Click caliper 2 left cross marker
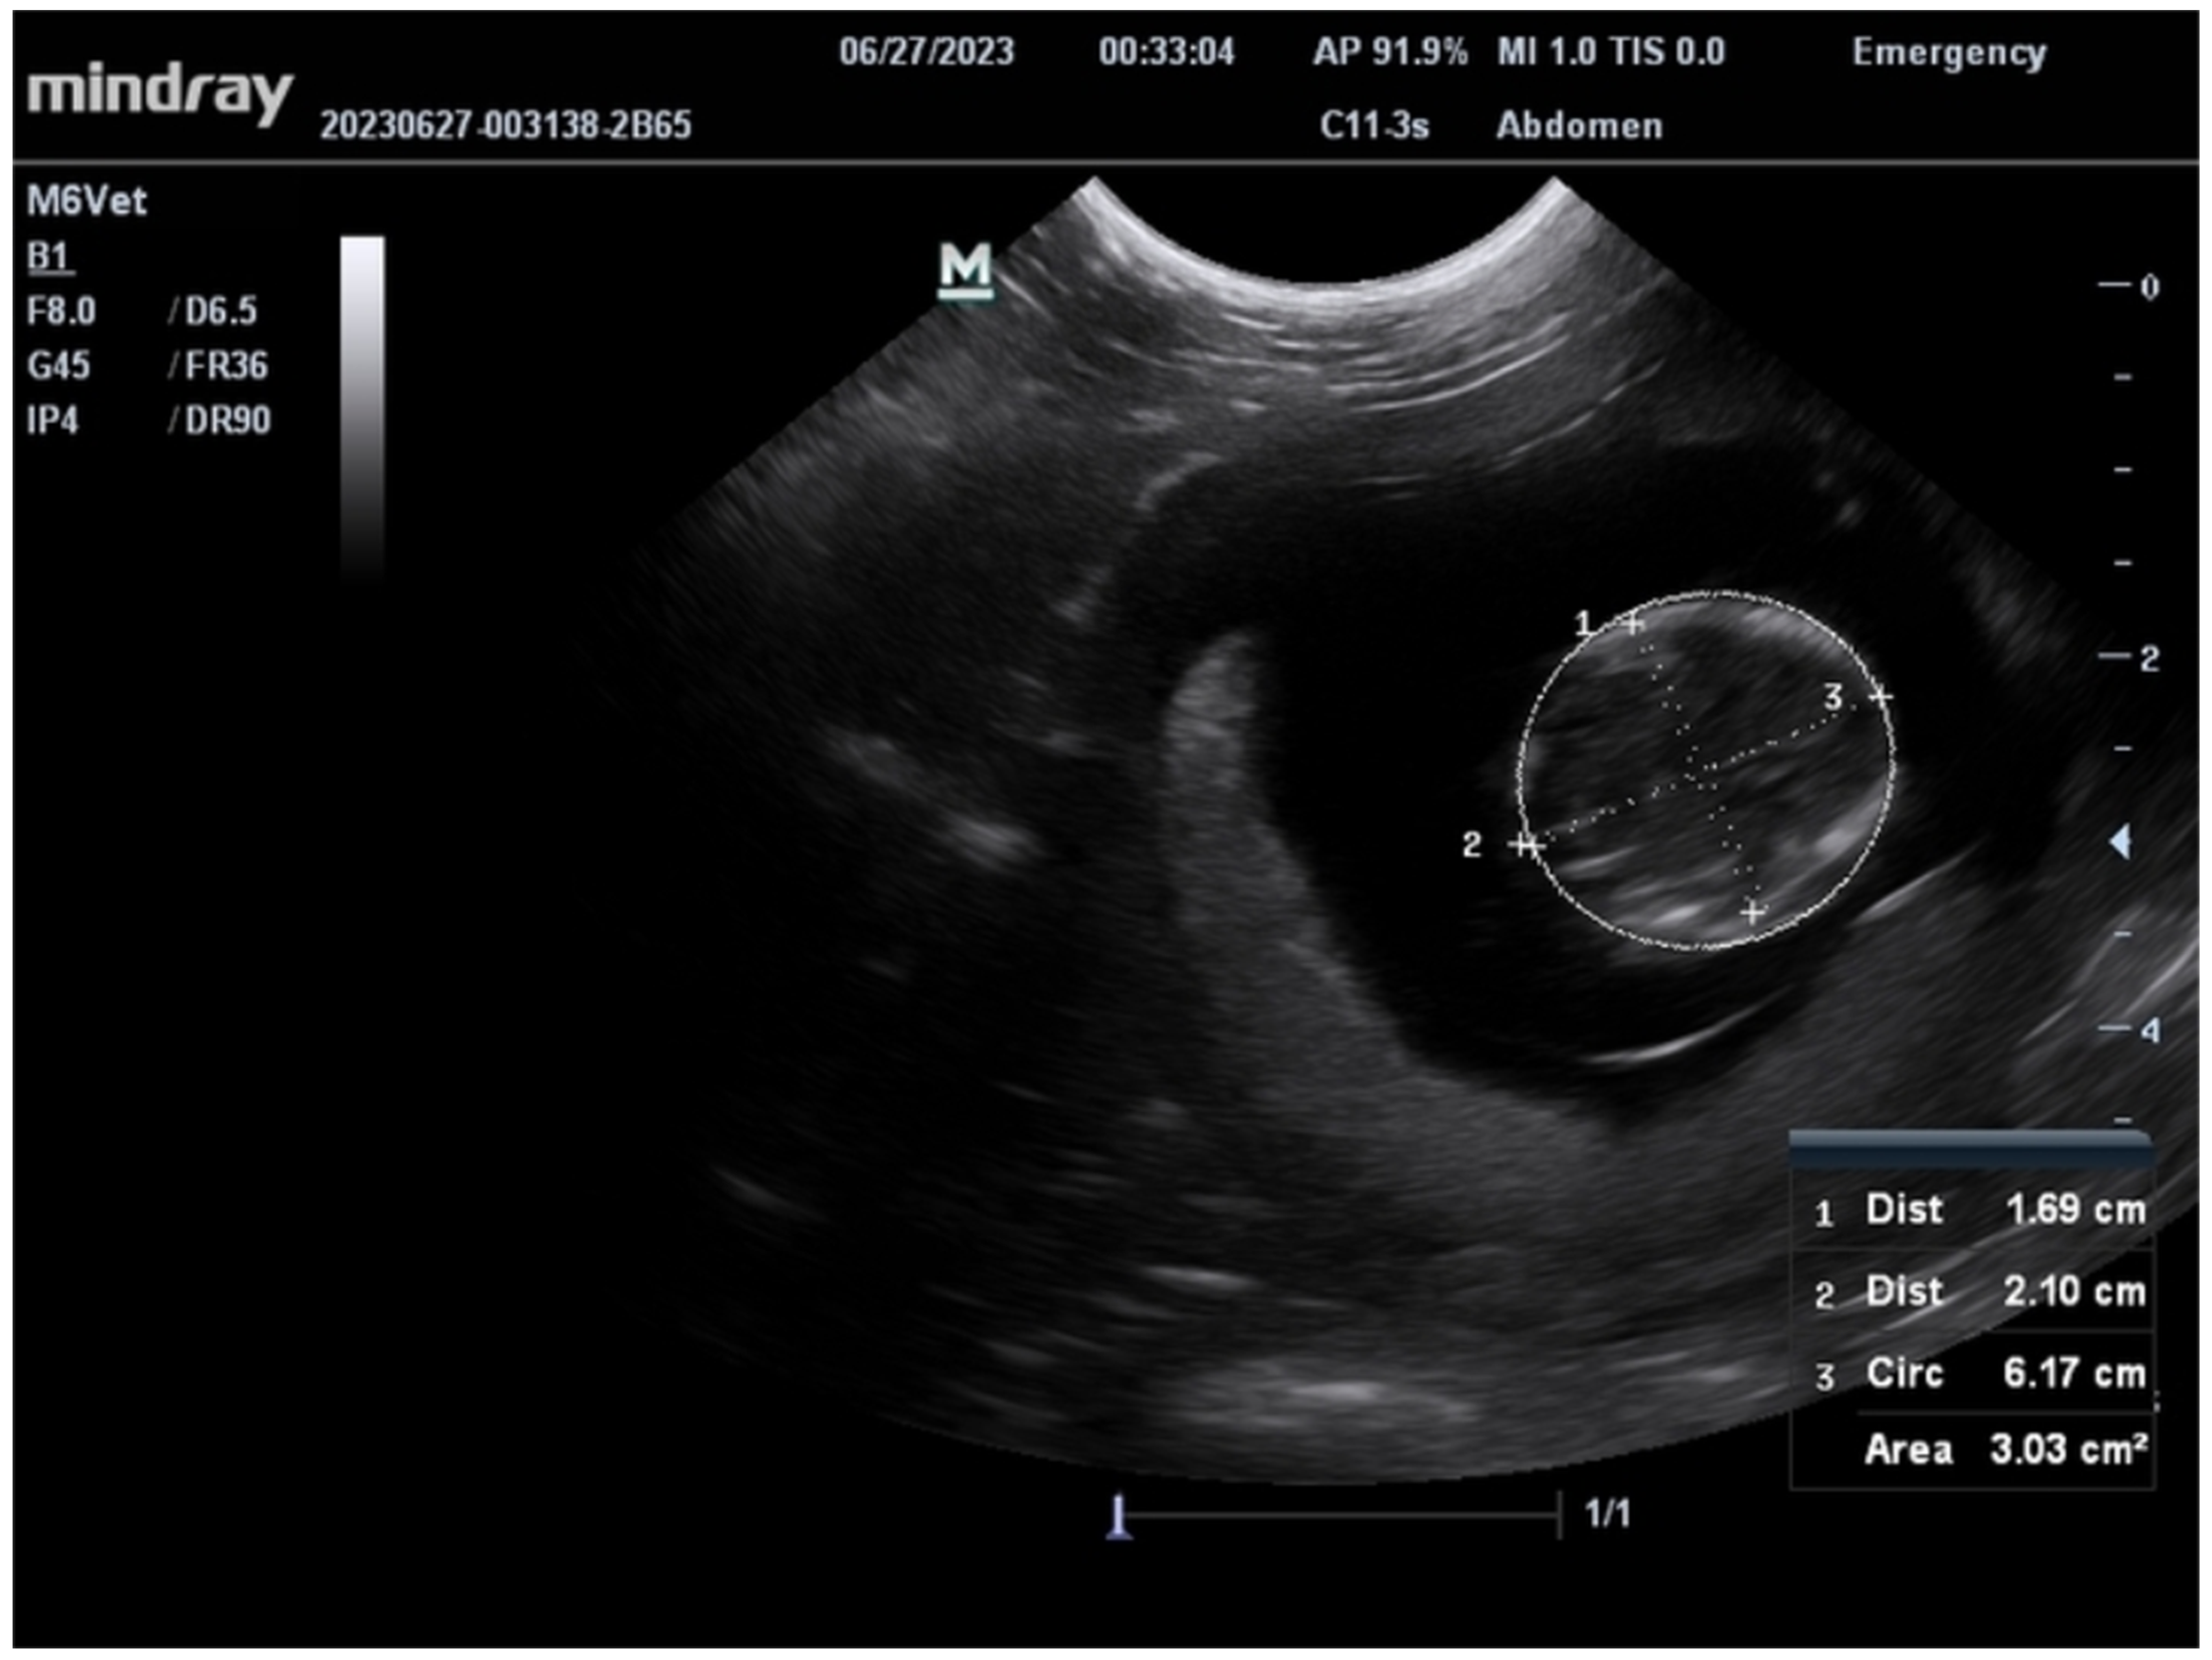The image size is (2212, 1660). [1525, 846]
